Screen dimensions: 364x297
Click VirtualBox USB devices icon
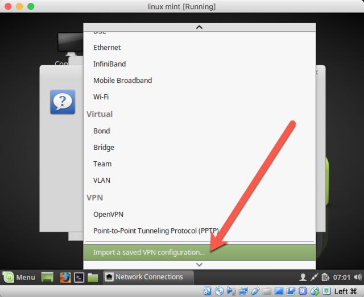[x=255, y=291]
